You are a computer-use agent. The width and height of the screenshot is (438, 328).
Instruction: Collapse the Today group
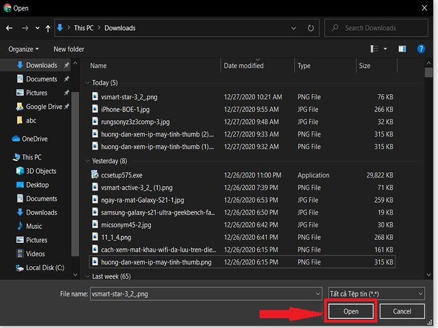click(x=88, y=83)
